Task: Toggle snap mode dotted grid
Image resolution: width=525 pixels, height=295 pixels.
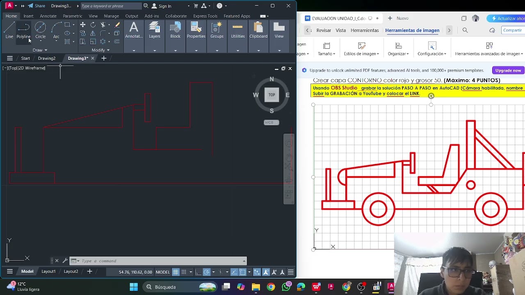Action: coord(184,272)
